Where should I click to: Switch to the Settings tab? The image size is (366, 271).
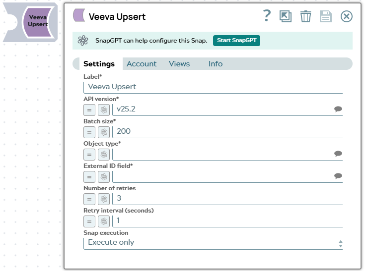pos(99,64)
